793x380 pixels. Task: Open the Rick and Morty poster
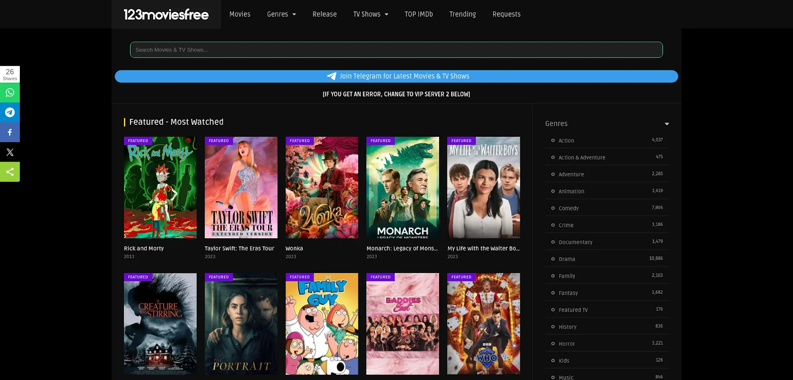(160, 188)
